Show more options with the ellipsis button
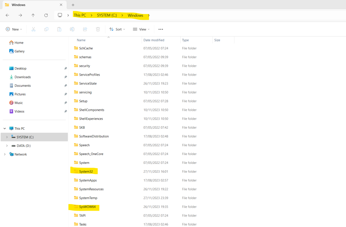 click(160, 29)
